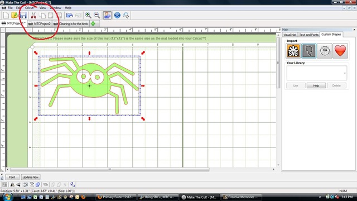Click the horizontal scrollbar below the mat
357x201 pixels.
(x=109, y=169)
